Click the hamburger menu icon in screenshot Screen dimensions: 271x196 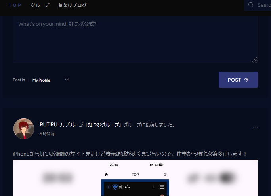[x=162, y=187]
